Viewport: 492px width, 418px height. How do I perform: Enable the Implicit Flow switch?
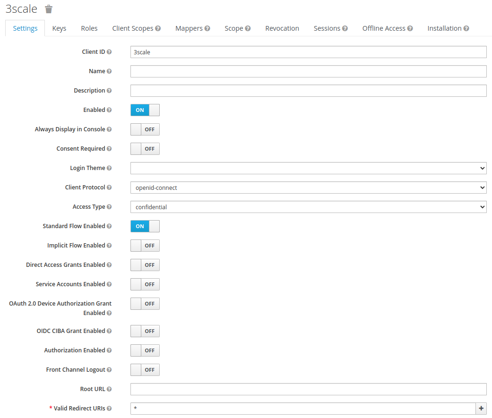pos(145,246)
